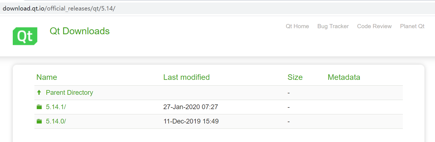
Task: Click the Metadata column header
Action: 344,77
